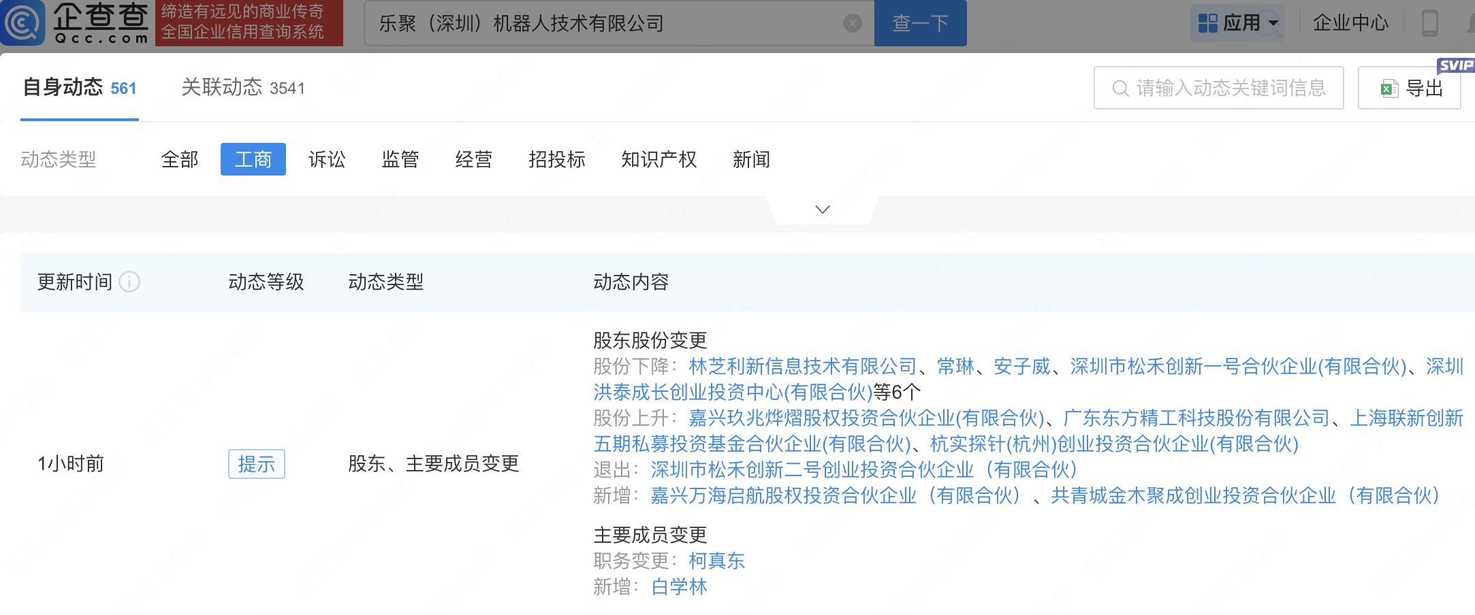Image resolution: width=1475 pixels, height=615 pixels.
Task: Select 监管 dynamic type filter
Action: click(x=400, y=159)
